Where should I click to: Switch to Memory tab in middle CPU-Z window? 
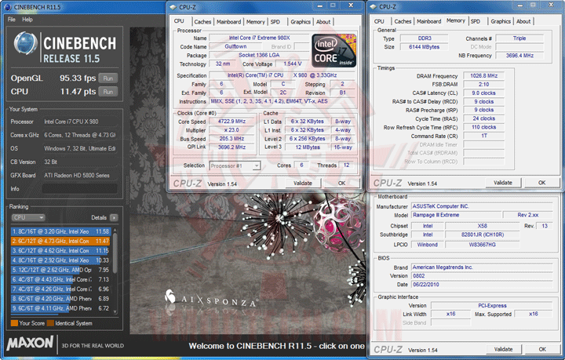[x=256, y=22]
